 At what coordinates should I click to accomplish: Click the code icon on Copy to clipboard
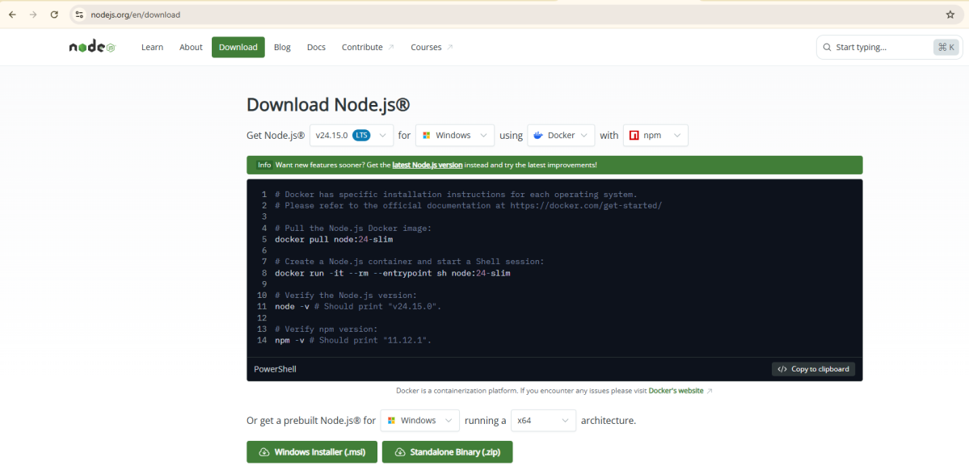[x=782, y=369]
